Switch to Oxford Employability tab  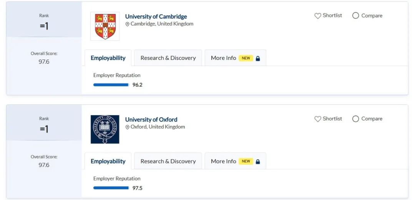108,161
